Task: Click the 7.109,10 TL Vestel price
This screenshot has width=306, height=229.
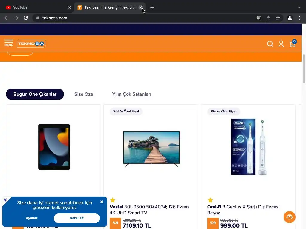Action: (137, 226)
